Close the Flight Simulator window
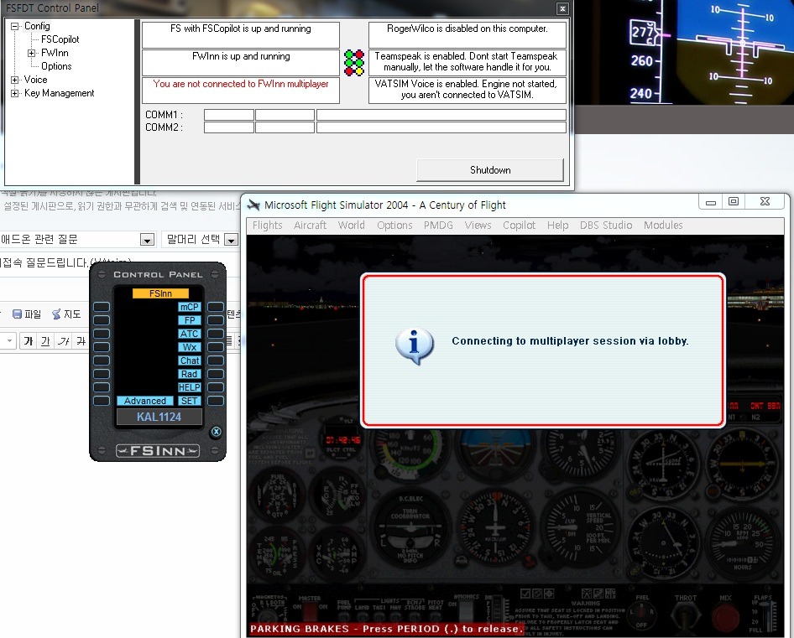Image resolution: width=794 pixels, height=638 pixels. [765, 202]
